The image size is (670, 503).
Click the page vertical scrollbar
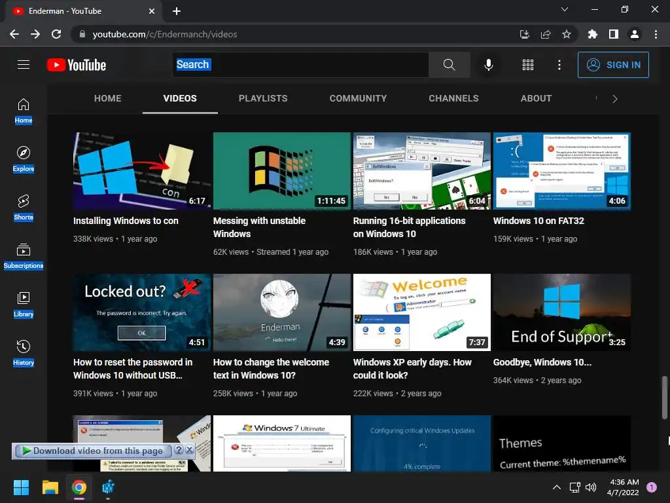point(664,398)
